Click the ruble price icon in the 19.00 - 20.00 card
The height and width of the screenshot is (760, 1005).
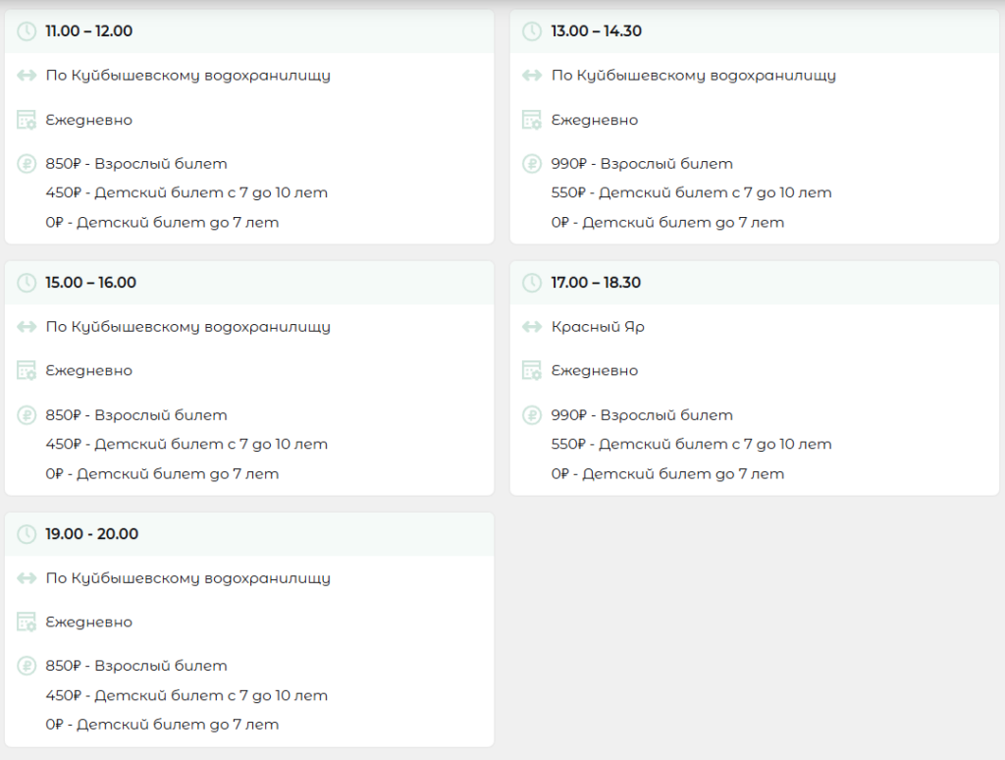click(x=26, y=666)
